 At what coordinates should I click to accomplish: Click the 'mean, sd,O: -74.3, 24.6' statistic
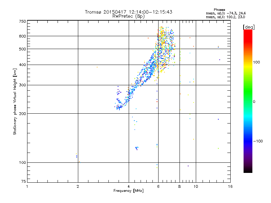tap(226, 13)
